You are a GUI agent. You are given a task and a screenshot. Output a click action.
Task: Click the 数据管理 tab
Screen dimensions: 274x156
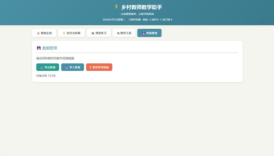pyautogui.click(x=149, y=33)
